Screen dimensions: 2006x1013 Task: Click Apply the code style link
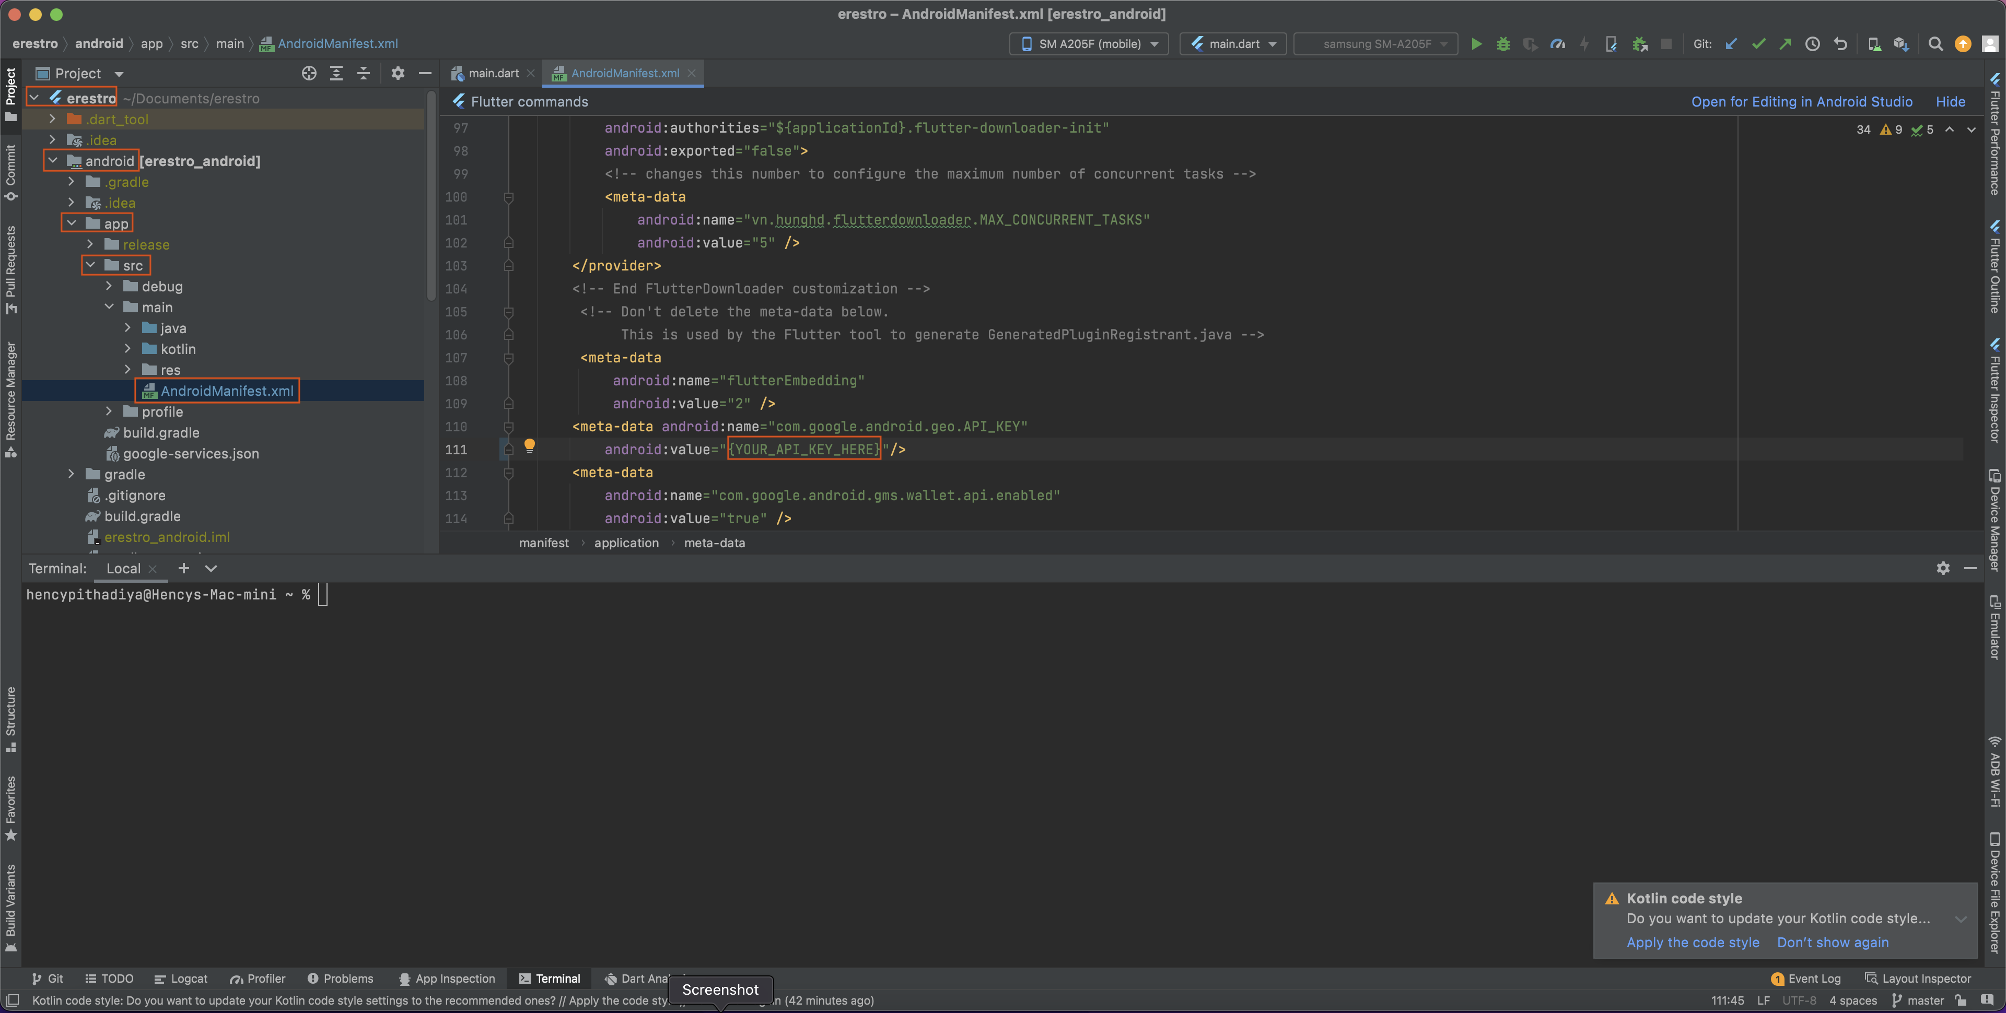click(x=1692, y=942)
